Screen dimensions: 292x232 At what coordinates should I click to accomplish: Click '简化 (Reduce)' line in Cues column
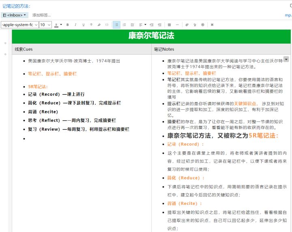pos(74,103)
